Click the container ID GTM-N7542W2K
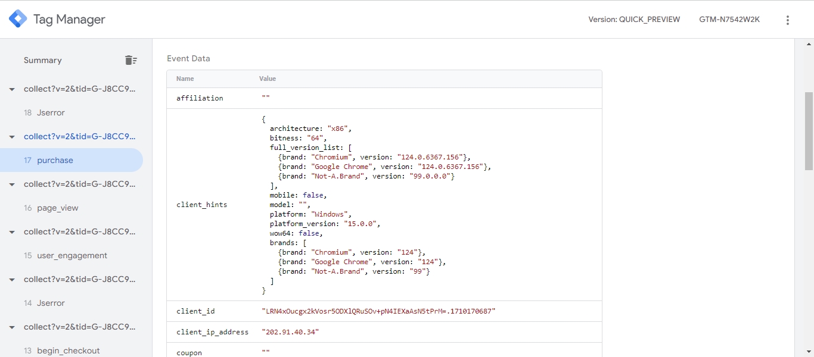 click(x=729, y=20)
